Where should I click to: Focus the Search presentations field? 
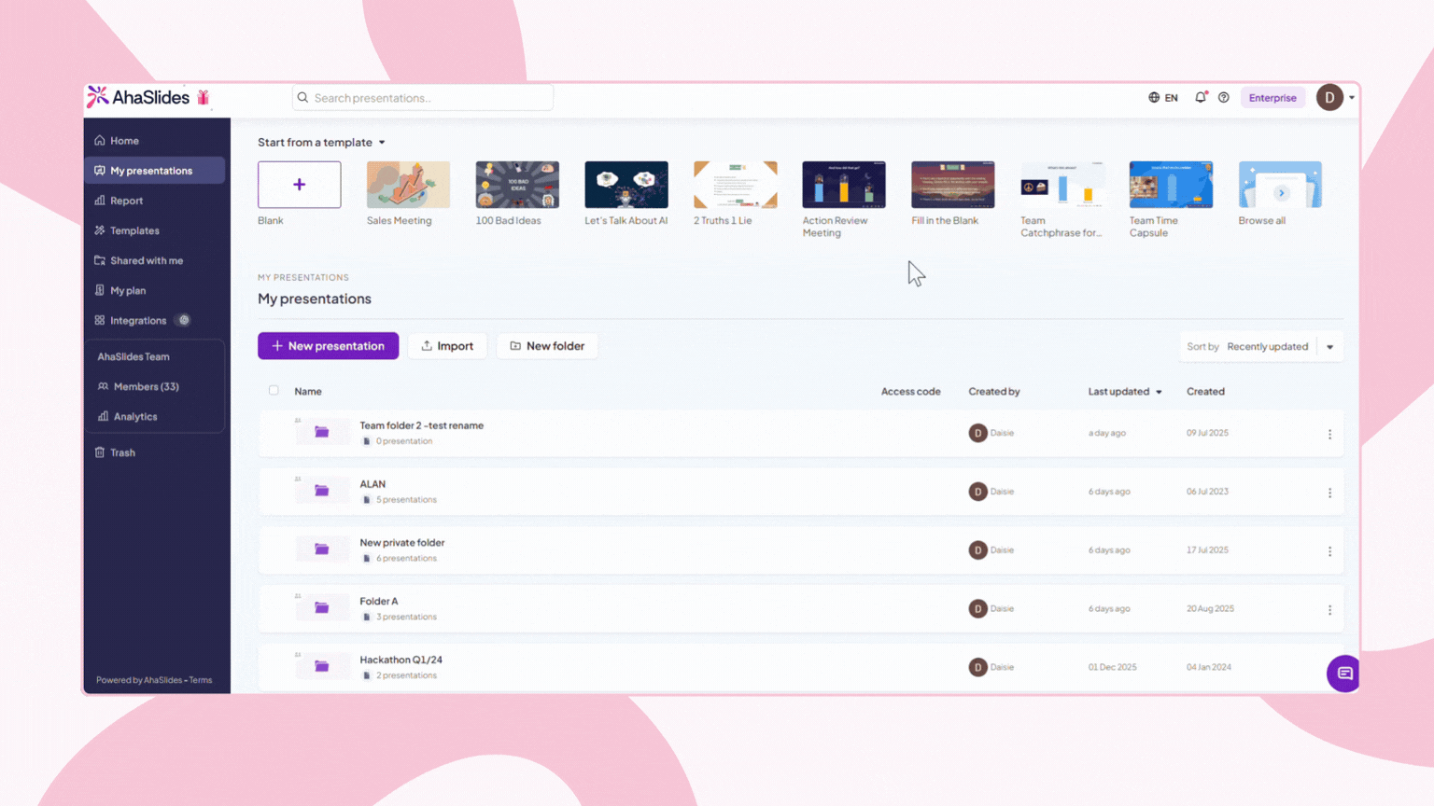click(x=423, y=97)
